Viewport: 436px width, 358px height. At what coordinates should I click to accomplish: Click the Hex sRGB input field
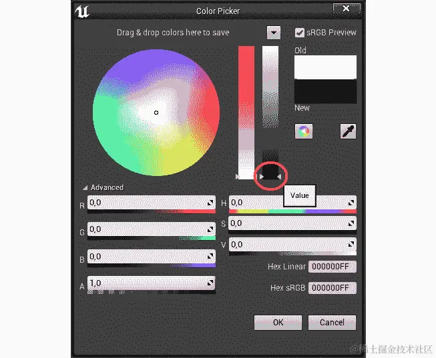click(333, 288)
